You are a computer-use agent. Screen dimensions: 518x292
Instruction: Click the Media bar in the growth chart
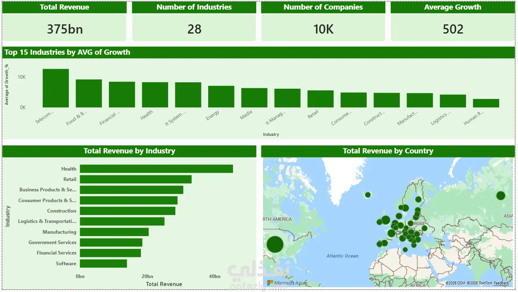tap(254, 98)
